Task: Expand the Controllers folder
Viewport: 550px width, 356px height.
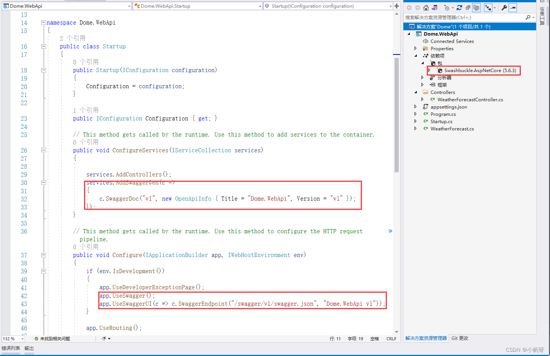Action: pyautogui.click(x=416, y=92)
